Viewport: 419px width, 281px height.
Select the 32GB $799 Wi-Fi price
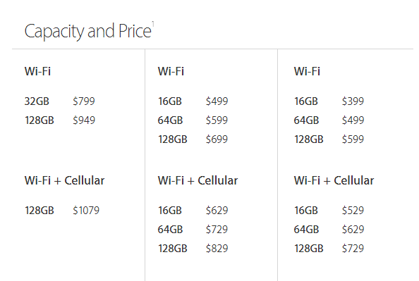pyautogui.click(x=84, y=101)
